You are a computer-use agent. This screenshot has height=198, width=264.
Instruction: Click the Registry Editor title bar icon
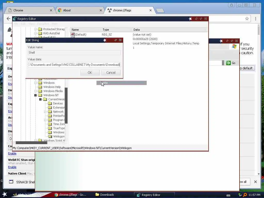(x=14, y=19)
